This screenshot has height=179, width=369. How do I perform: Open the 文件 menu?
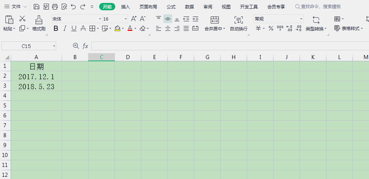coord(15,7)
